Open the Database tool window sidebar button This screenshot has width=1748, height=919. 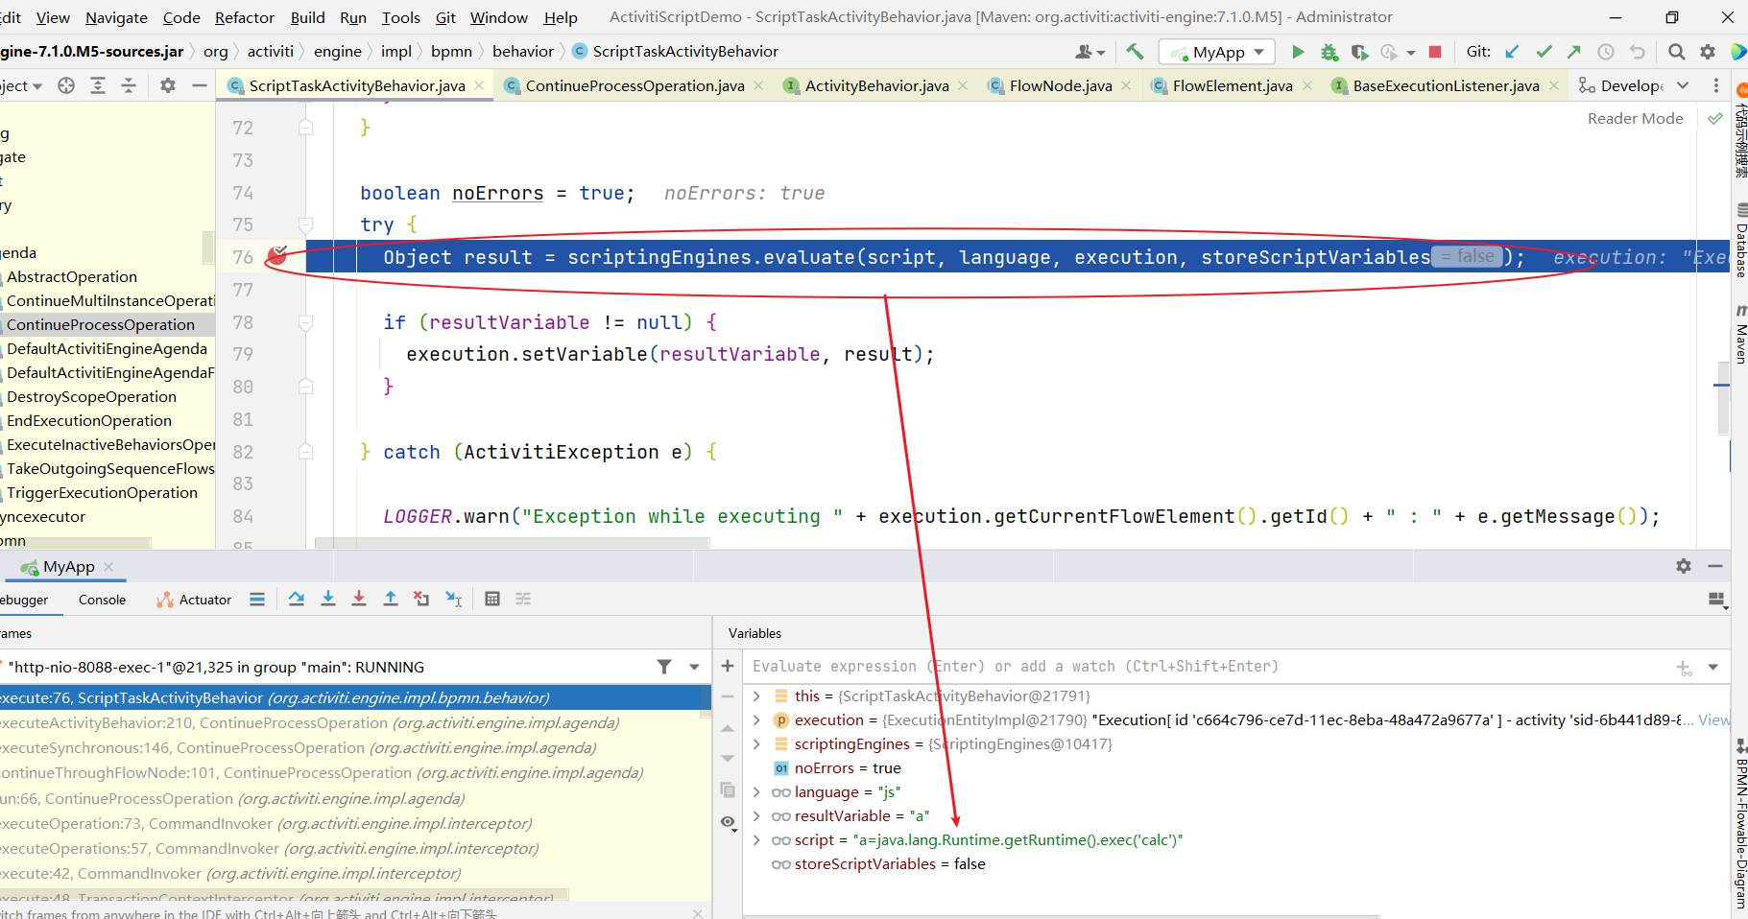coord(1739,240)
